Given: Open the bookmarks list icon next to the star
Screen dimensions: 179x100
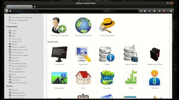Looking at the screenshot, I should (145, 11).
